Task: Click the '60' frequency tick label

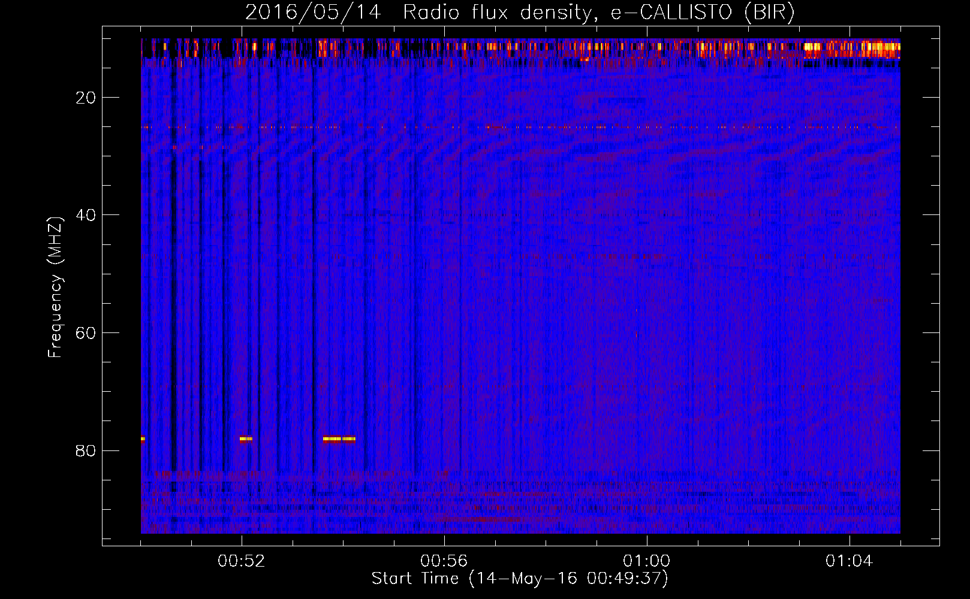Action: [86, 333]
